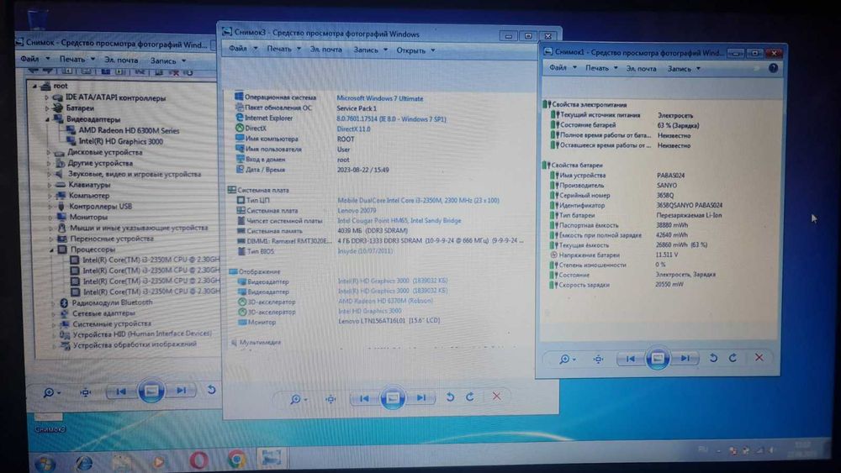
Task: Maximize the Снимок3 viewer window
Action: click(x=528, y=36)
